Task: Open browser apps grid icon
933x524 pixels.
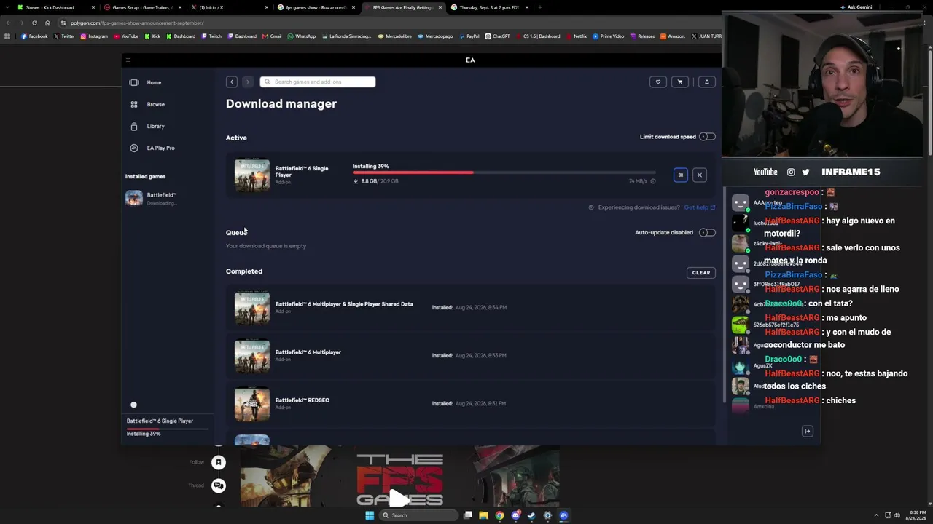Action: 8,36
